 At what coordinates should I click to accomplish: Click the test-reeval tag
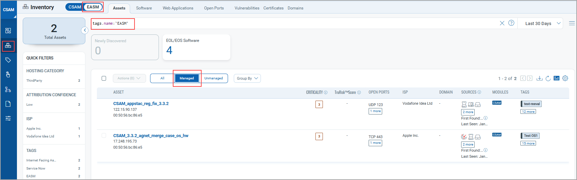(x=531, y=104)
